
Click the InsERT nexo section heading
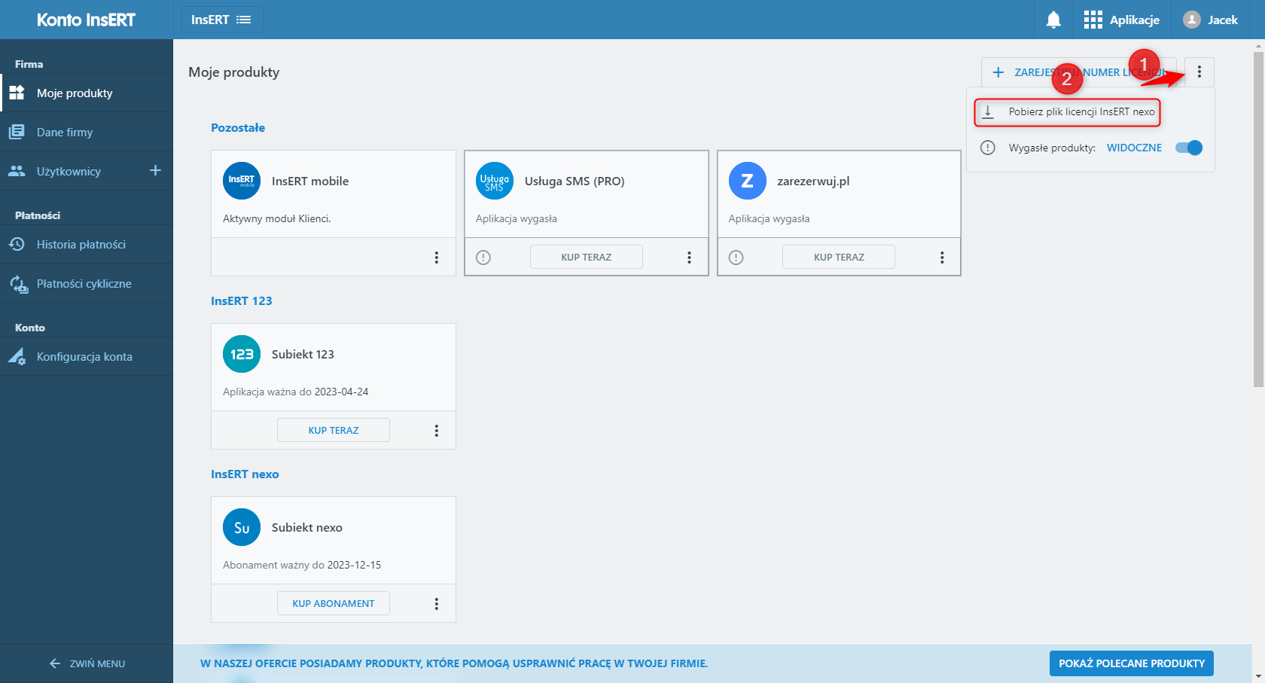point(245,474)
